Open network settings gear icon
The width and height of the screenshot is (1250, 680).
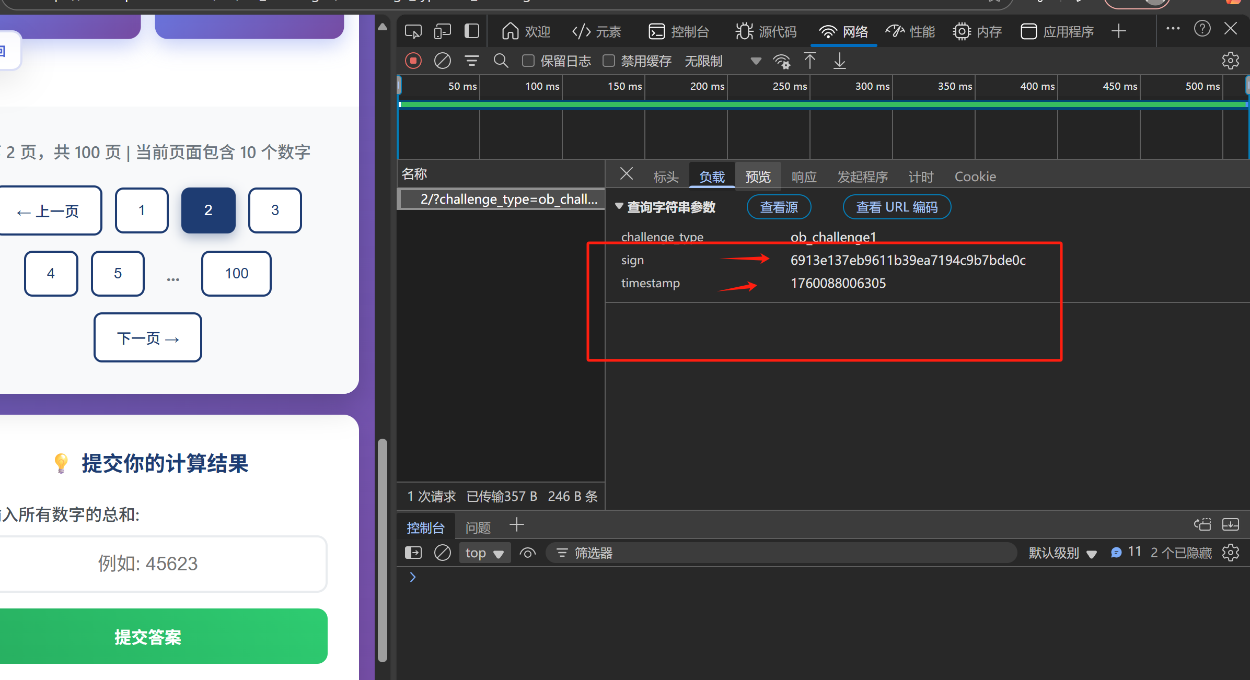point(1230,61)
